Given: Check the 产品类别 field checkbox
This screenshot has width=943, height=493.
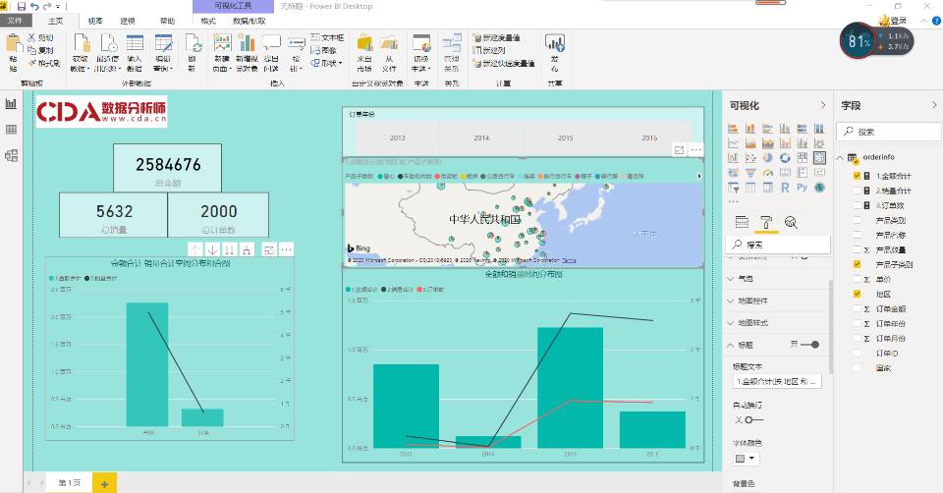Looking at the screenshot, I should tap(857, 220).
